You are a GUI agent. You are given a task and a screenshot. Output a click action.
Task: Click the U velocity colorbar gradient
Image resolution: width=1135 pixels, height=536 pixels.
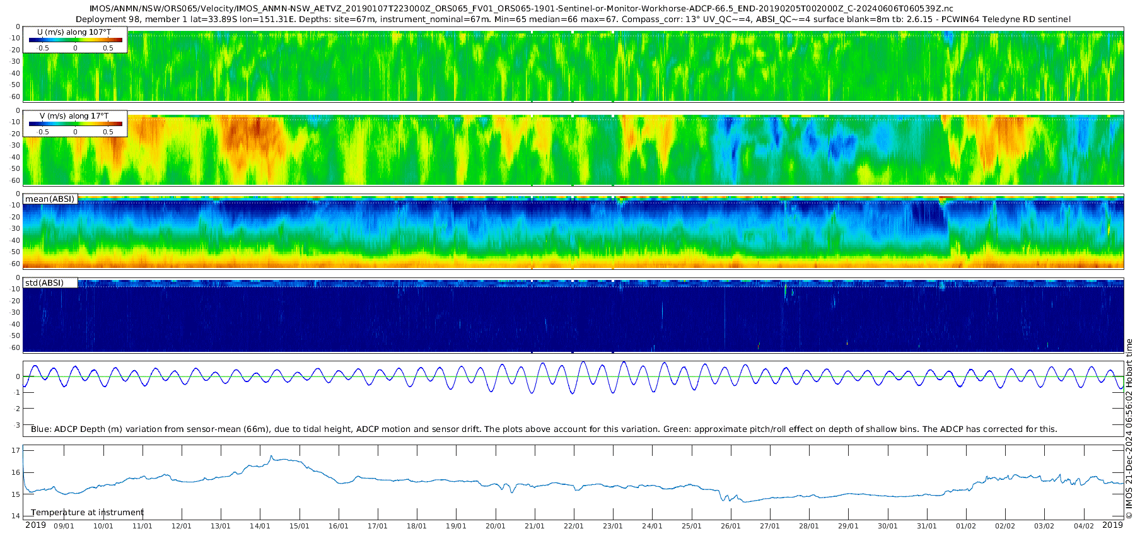click(x=76, y=40)
